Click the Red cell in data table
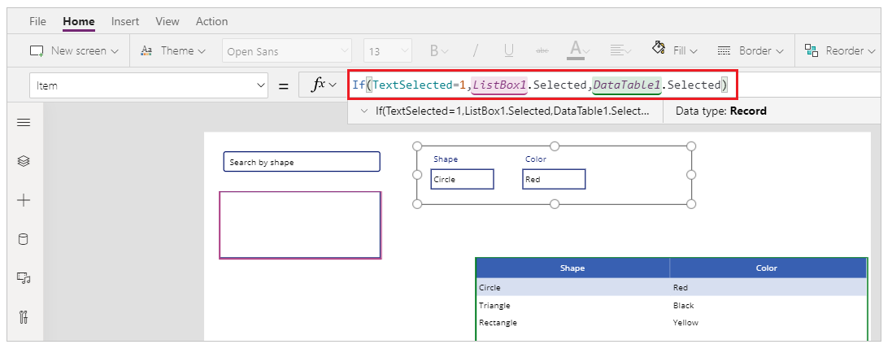This screenshot has height=353, width=892. [680, 288]
